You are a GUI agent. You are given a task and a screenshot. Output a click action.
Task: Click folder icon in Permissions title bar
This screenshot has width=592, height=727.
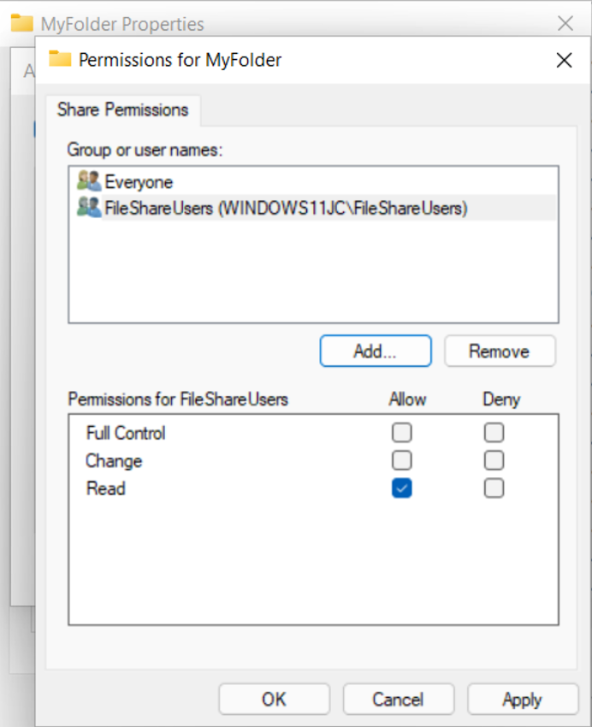click(x=60, y=59)
